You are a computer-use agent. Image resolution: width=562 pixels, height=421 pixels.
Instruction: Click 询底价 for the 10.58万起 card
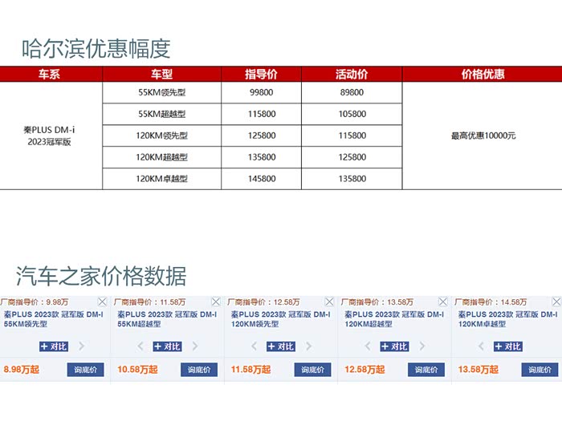(199, 370)
